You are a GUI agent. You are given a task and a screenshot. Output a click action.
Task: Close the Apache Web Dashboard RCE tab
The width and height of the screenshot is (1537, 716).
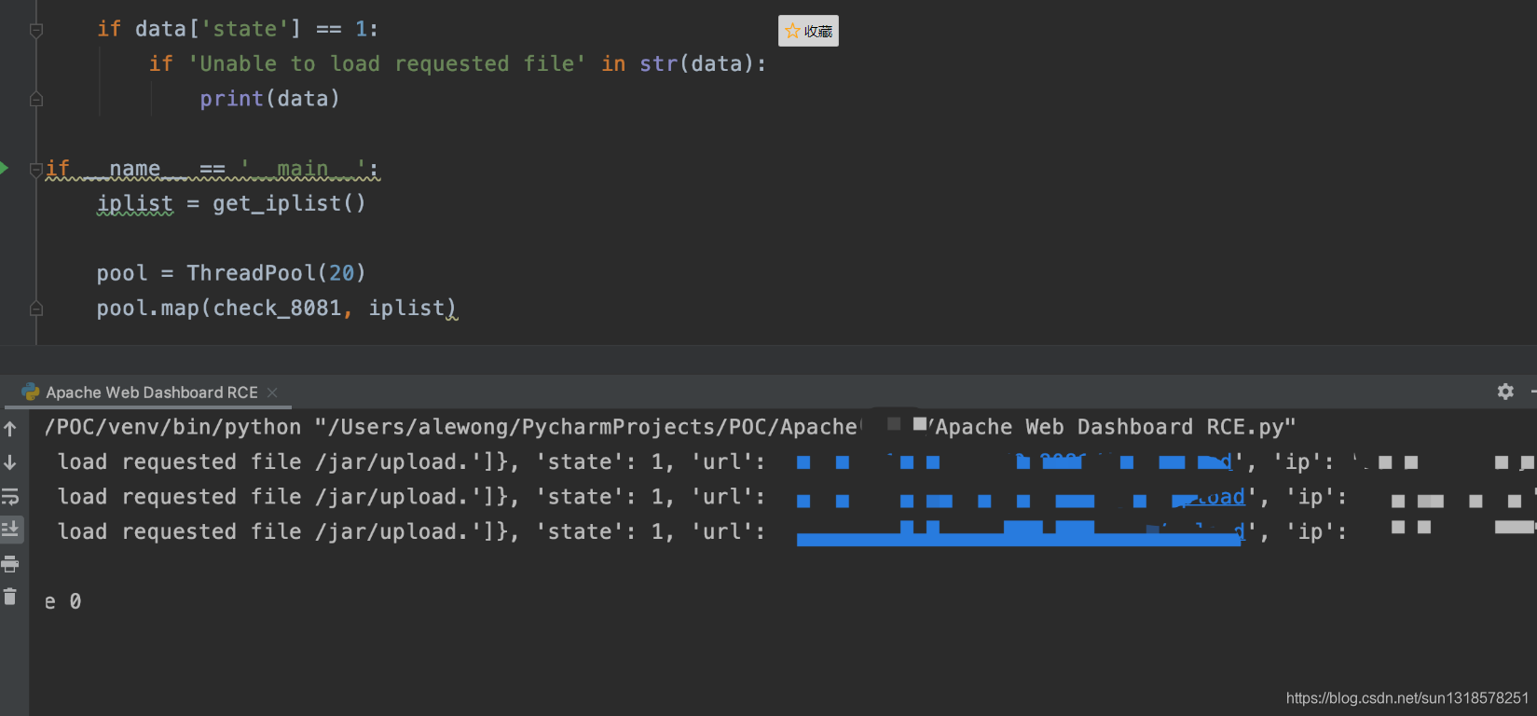pyautogui.click(x=272, y=392)
